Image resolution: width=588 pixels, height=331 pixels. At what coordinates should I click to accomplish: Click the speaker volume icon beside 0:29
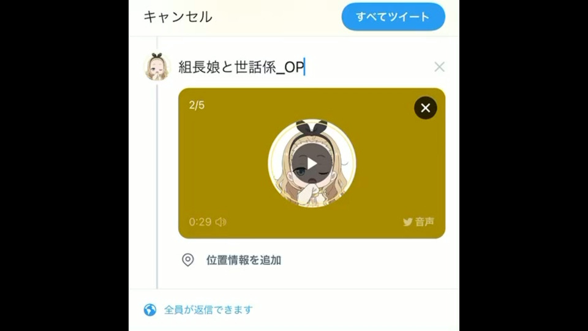click(x=221, y=222)
